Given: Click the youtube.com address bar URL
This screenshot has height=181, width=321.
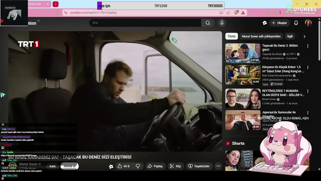Looking at the screenshot, I should (93, 13).
